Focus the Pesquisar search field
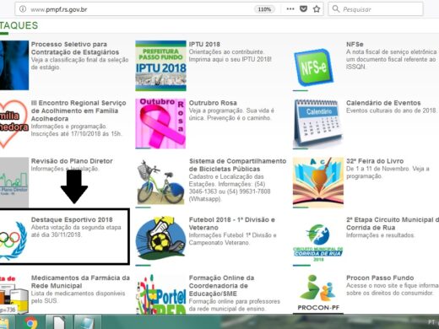The width and height of the screenshot is (439, 329). click(x=376, y=9)
